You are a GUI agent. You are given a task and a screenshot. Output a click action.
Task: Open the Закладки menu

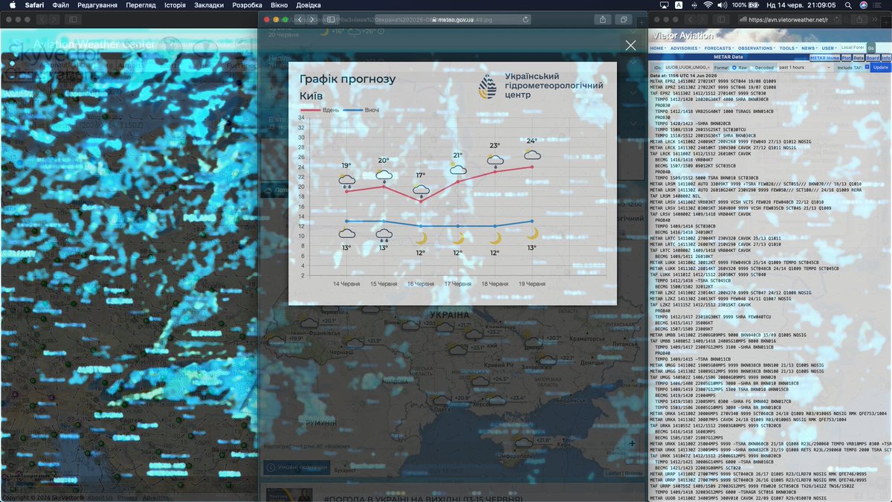click(210, 4)
